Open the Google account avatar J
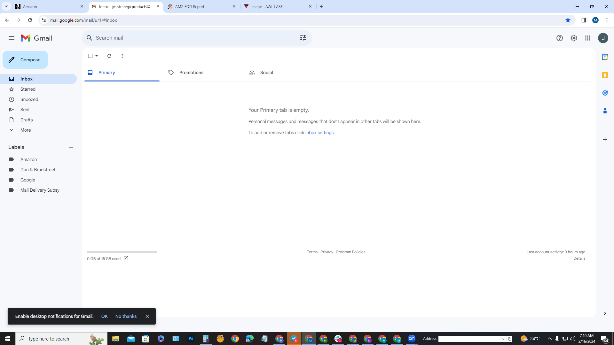614x345 pixels. coord(603,38)
